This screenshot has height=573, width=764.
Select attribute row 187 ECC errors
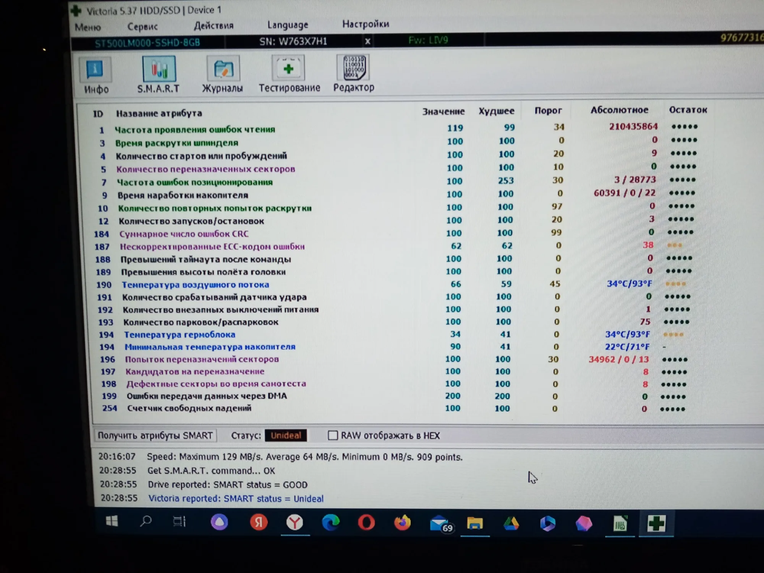[212, 247]
